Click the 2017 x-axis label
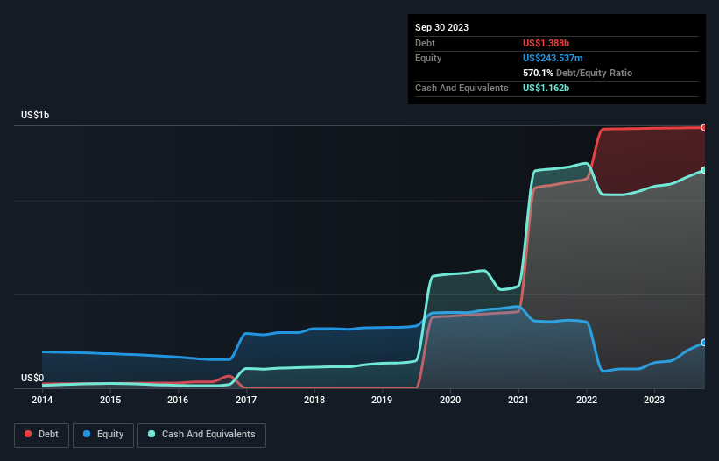The height and width of the screenshot is (461, 719). pyautogui.click(x=246, y=400)
